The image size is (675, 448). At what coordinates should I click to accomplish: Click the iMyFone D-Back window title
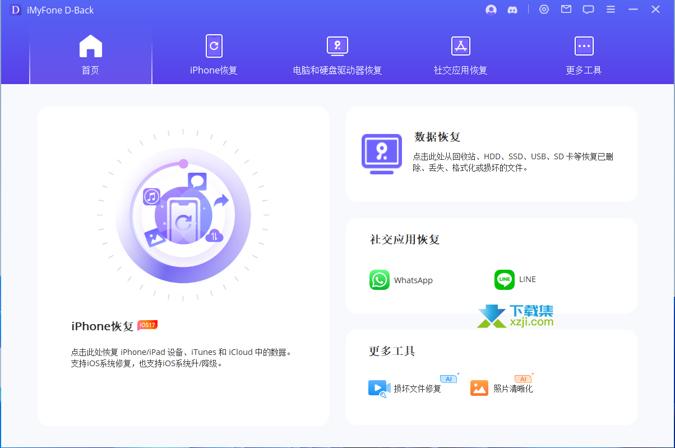(x=61, y=10)
